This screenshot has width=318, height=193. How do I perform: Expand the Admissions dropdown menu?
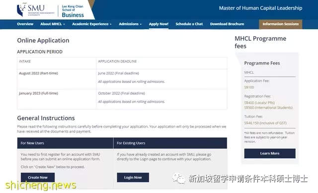click(x=130, y=24)
